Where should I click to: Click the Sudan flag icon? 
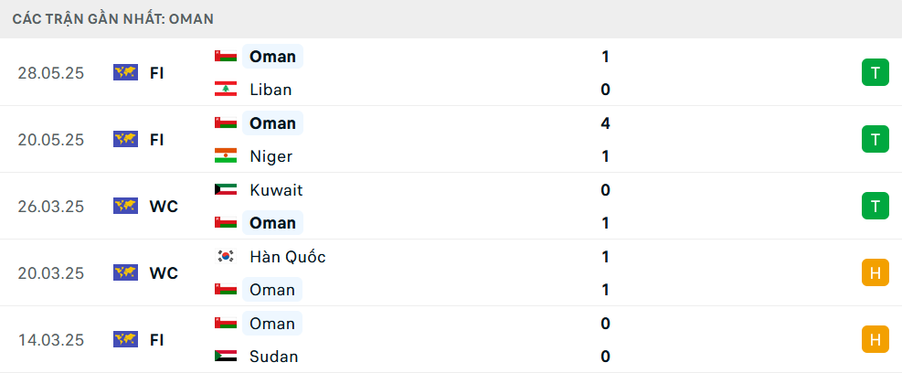pyautogui.click(x=226, y=357)
